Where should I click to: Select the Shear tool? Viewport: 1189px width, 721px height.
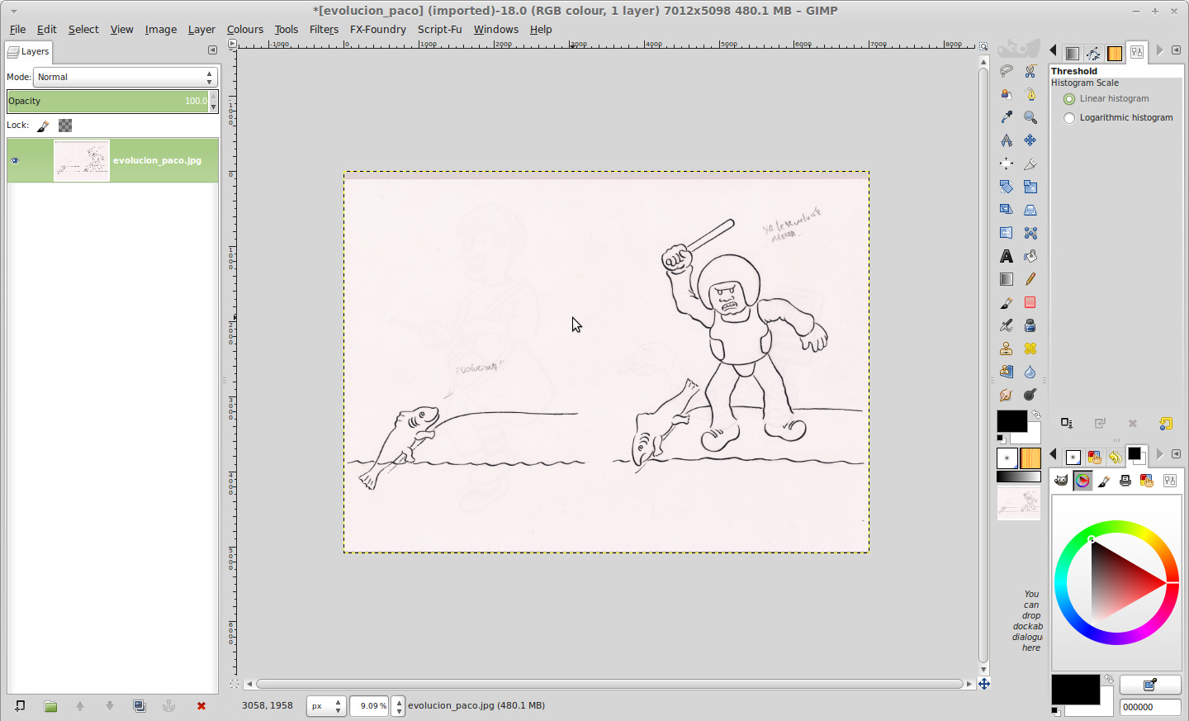1007,210
